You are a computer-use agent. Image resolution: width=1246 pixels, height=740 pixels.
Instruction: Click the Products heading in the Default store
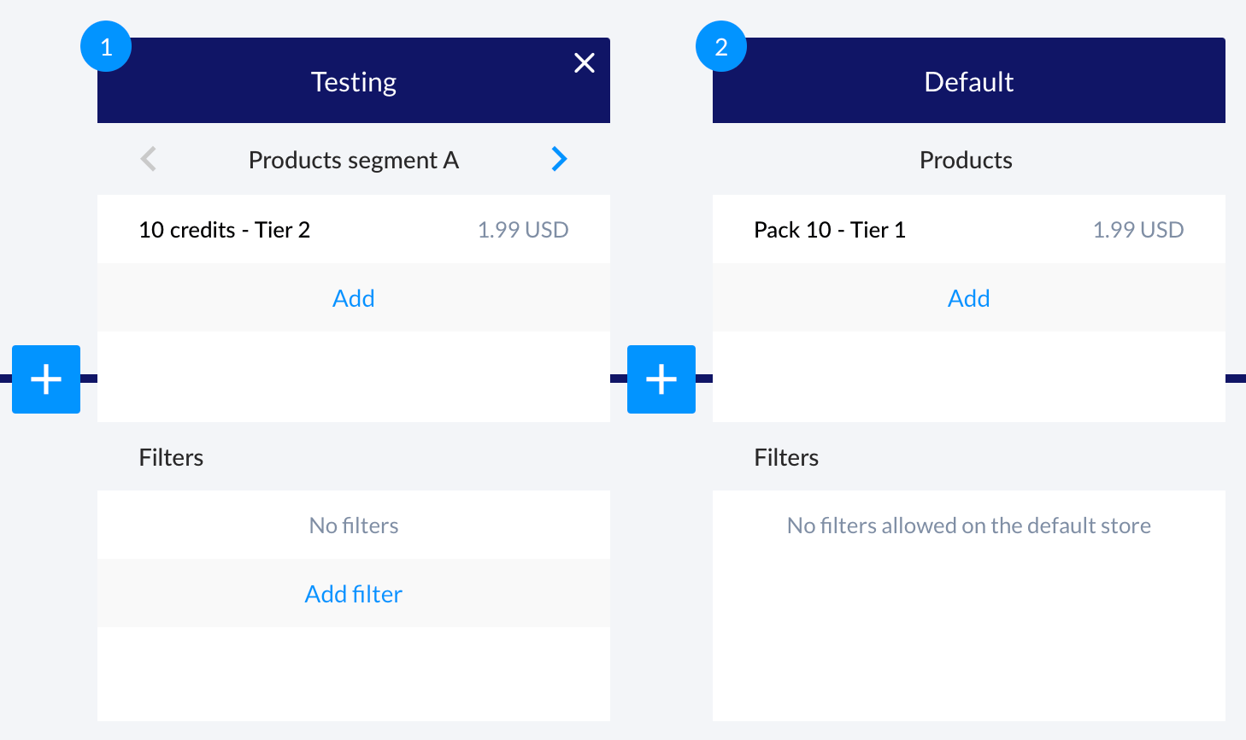(x=966, y=160)
